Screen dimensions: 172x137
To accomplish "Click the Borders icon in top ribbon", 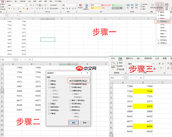I will [x=19, y=8].
